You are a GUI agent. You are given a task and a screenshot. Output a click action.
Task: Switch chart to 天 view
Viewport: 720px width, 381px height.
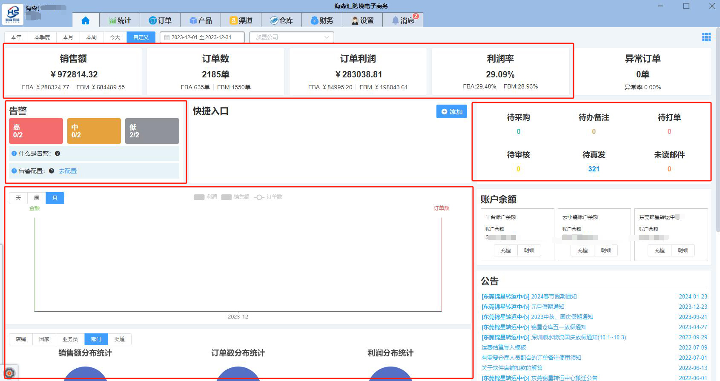pos(18,198)
